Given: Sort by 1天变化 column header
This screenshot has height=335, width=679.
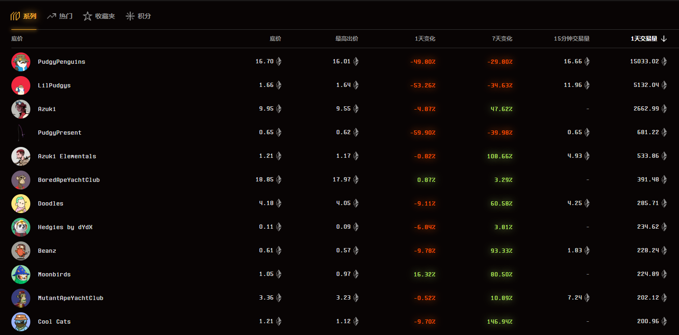Looking at the screenshot, I should [x=425, y=39].
